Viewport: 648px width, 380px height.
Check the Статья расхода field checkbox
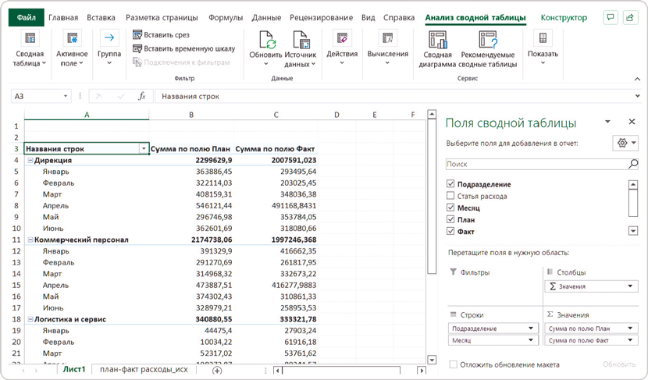click(x=450, y=197)
